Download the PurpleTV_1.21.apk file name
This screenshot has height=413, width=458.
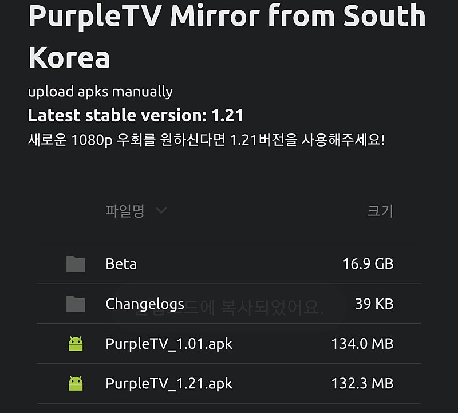click(x=169, y=383)
